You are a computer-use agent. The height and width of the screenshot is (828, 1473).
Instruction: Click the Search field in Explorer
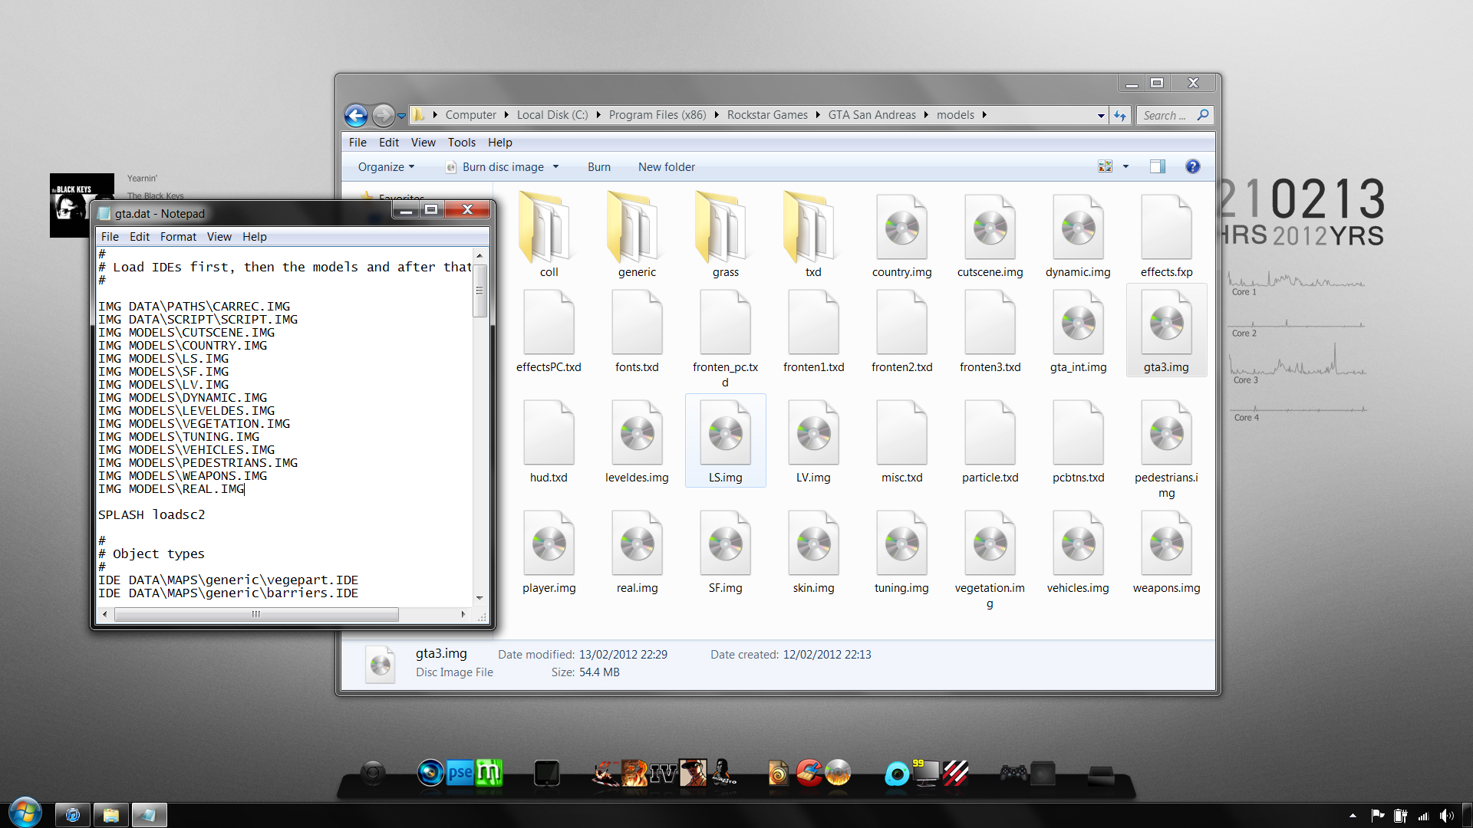1165,116
